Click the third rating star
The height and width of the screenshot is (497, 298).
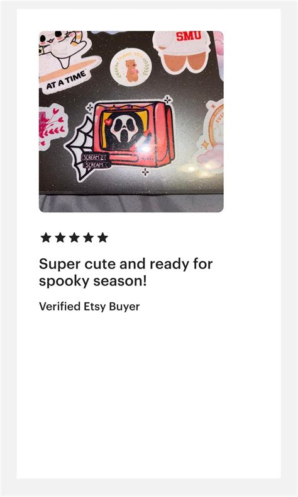click(x=74, y=237)
